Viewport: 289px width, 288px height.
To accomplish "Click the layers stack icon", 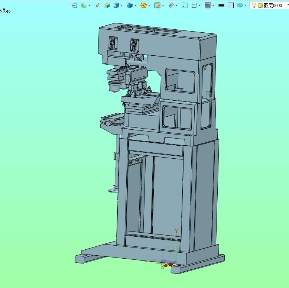I will click(240, 5).
